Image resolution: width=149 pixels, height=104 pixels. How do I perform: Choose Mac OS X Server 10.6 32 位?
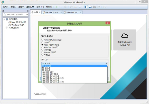coord(74,78)
